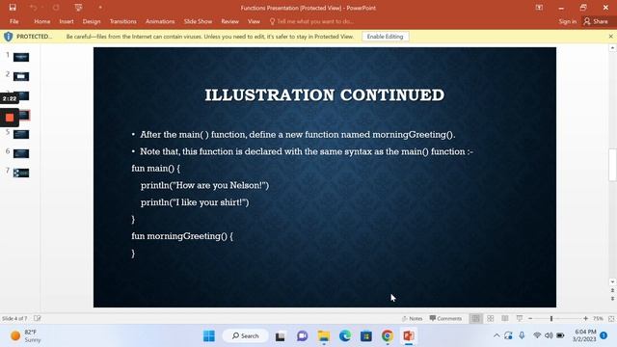Click the Share button

pos(596,21)
